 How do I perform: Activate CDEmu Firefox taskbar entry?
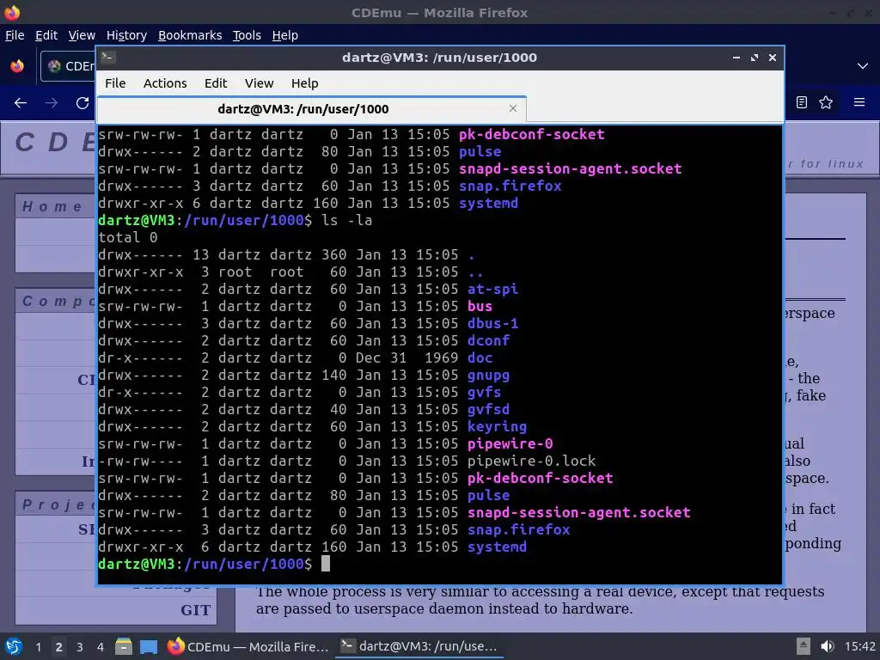click(247, 646)
